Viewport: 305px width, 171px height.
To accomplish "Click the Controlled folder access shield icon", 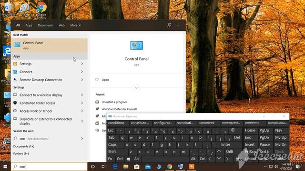I will pos(15,103).
